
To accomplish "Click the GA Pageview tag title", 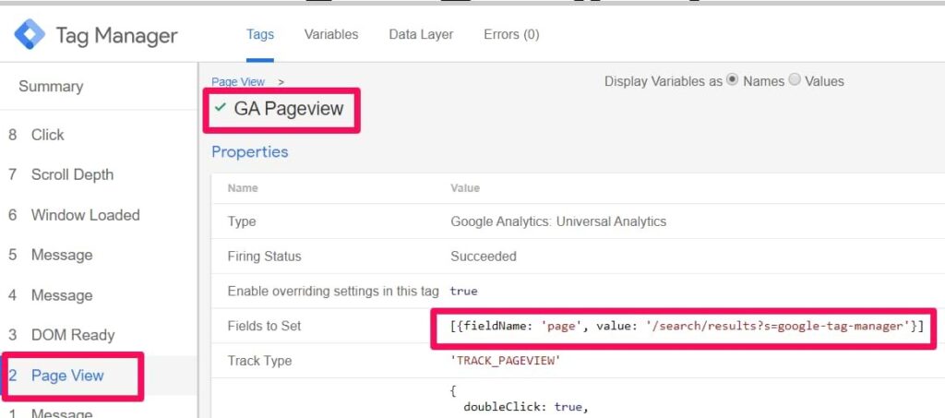I will coord(288,109).
